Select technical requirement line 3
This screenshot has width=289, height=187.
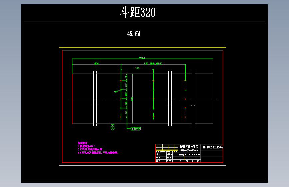[x=98, y=153]
